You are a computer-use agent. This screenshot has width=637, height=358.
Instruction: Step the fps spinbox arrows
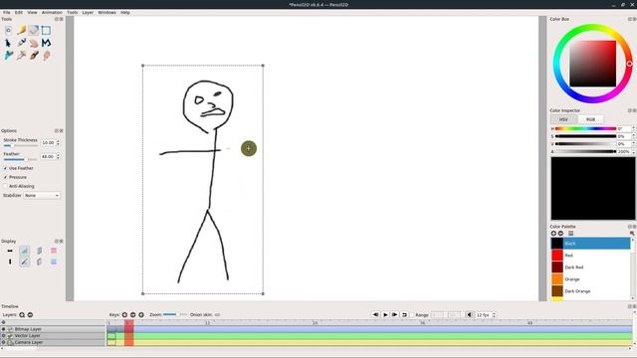point(494,315)
